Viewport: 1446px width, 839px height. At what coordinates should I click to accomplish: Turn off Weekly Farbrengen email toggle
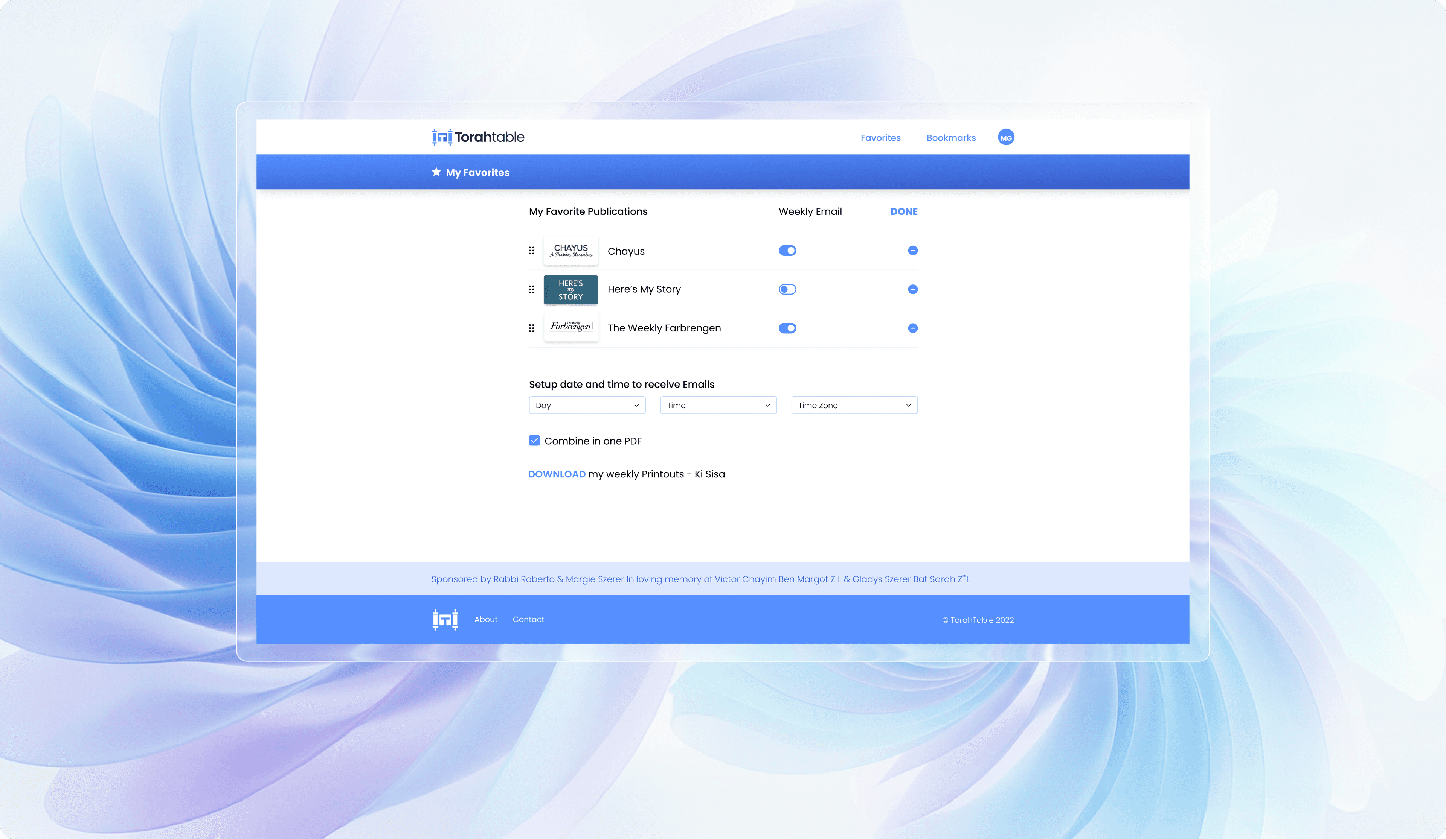click(787, 328)
